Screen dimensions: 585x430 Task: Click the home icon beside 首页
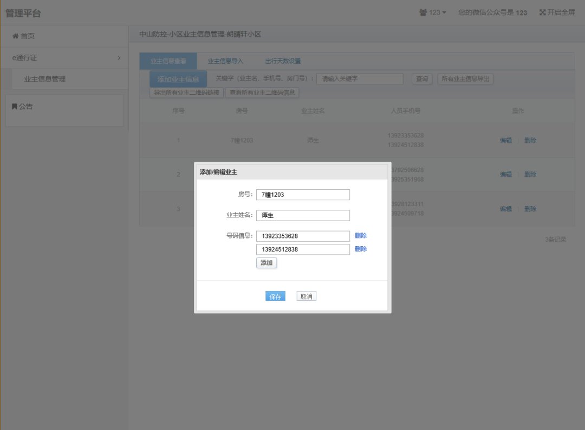coord(16,36)
